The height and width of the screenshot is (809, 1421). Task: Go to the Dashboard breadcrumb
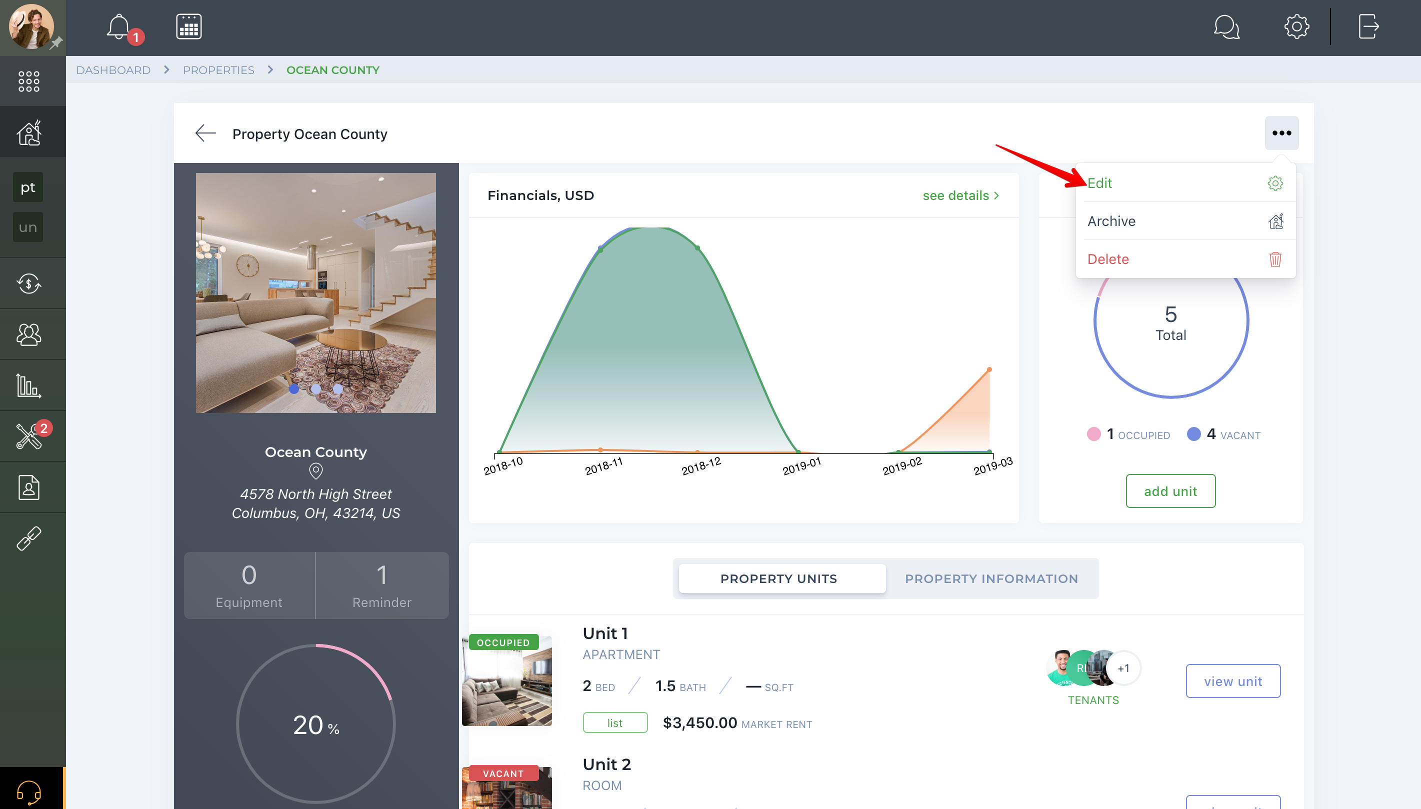[113, 70]
